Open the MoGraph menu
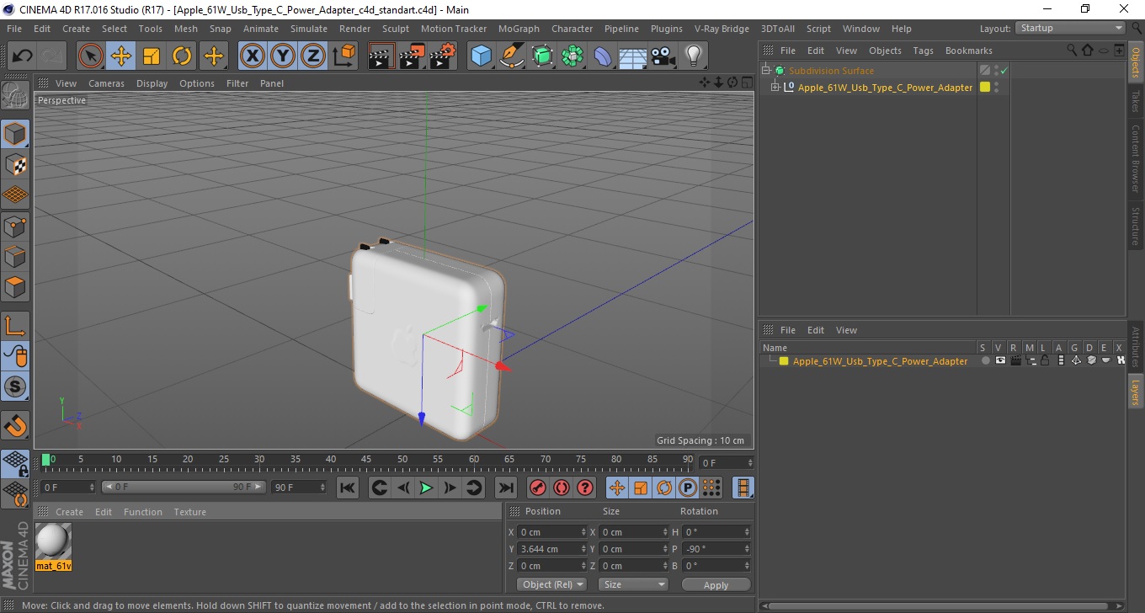Screen dimensions: 1145x613 pos(519,29)
